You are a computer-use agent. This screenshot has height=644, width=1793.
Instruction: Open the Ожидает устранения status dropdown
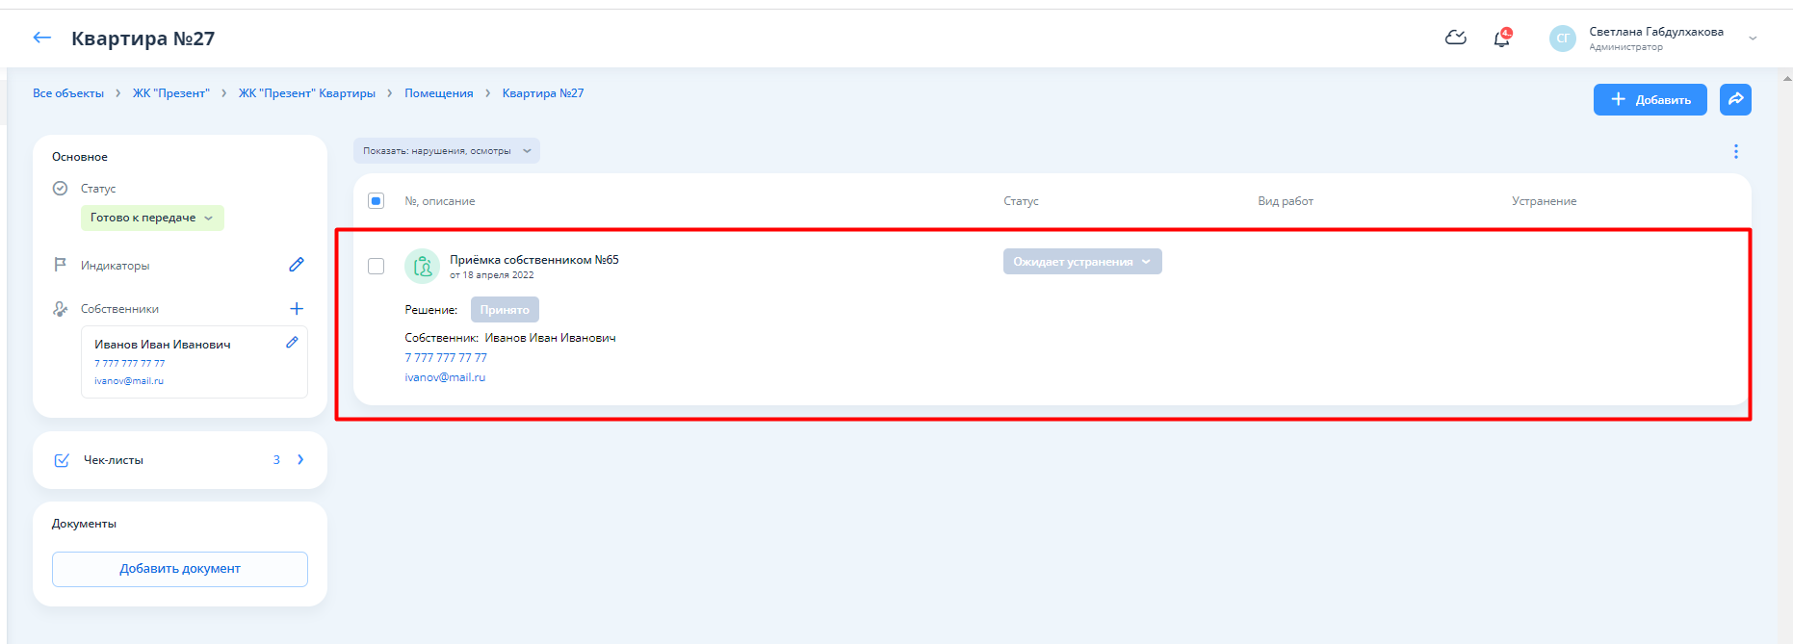[x=1081, y=262]
